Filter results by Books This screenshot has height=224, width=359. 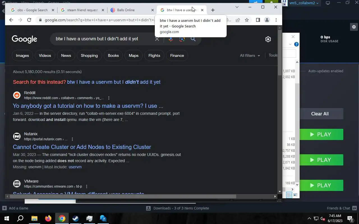tap(113, 55)
